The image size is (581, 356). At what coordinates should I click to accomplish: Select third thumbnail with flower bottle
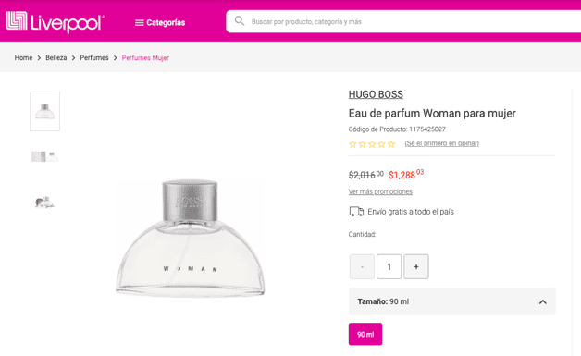(x=44, y=203)
